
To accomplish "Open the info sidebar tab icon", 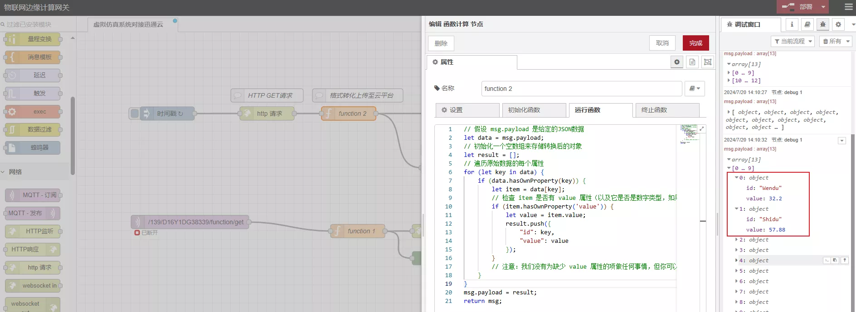I will tap(792, 24).
